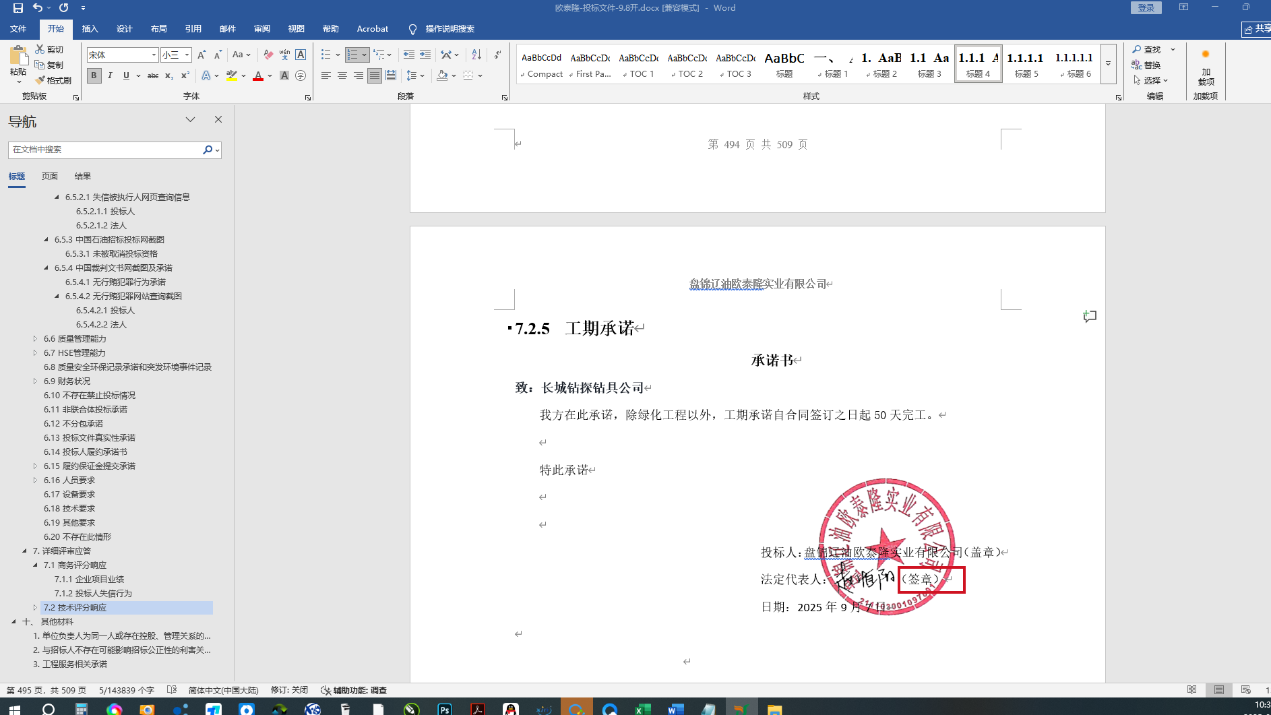This screenshot has height=715, width=1271.
Task: Insert an enclosed character symbol
Action: (301, 75)
